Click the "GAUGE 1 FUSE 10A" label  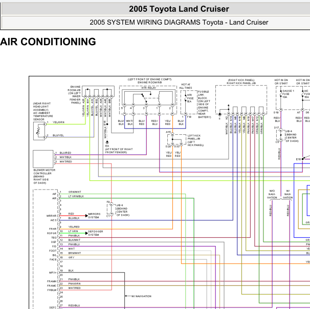[x=288, y=94]
